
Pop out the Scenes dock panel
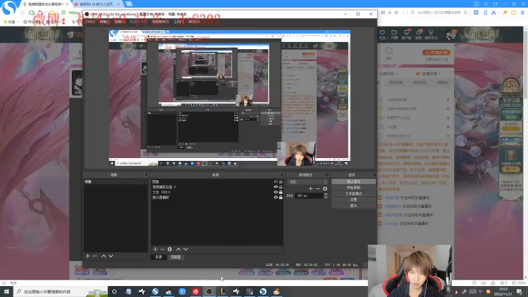[147, 175]
